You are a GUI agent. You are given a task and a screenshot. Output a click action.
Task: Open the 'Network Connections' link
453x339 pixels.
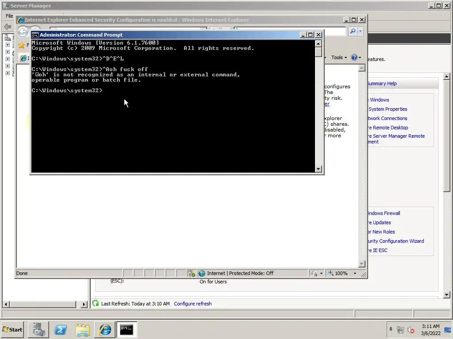pyautogui.click(x=388, y=118)
